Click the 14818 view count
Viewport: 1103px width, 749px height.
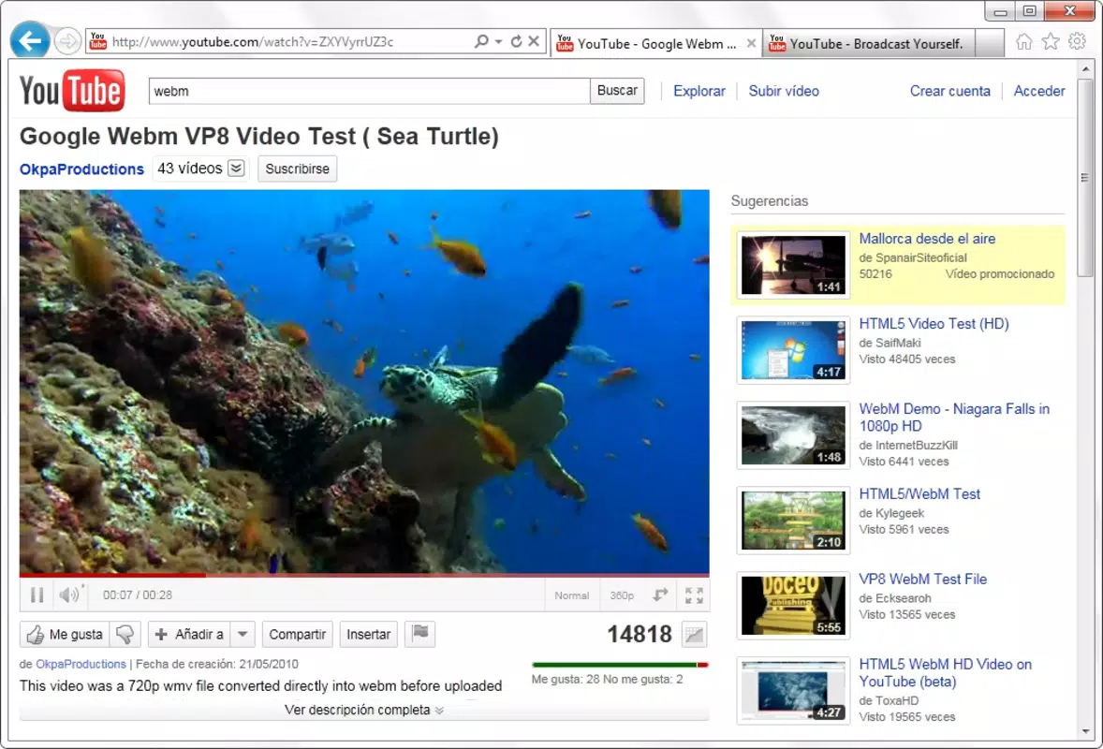640,635
